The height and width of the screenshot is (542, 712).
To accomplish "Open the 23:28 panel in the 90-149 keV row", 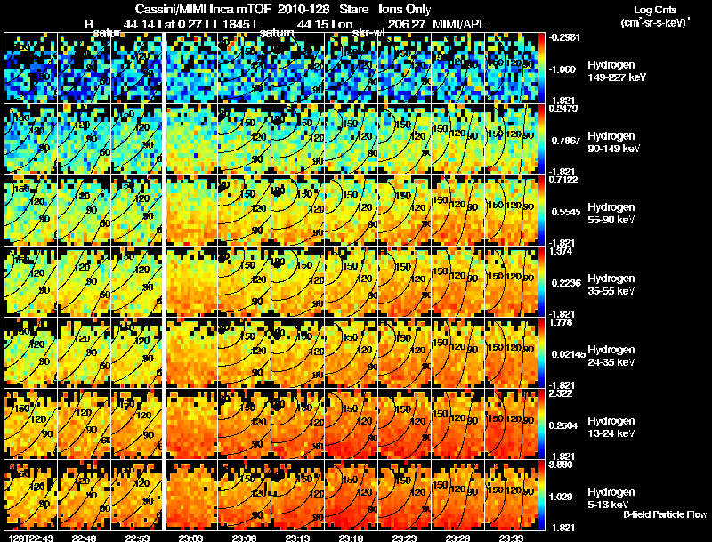I will [457, 140].
